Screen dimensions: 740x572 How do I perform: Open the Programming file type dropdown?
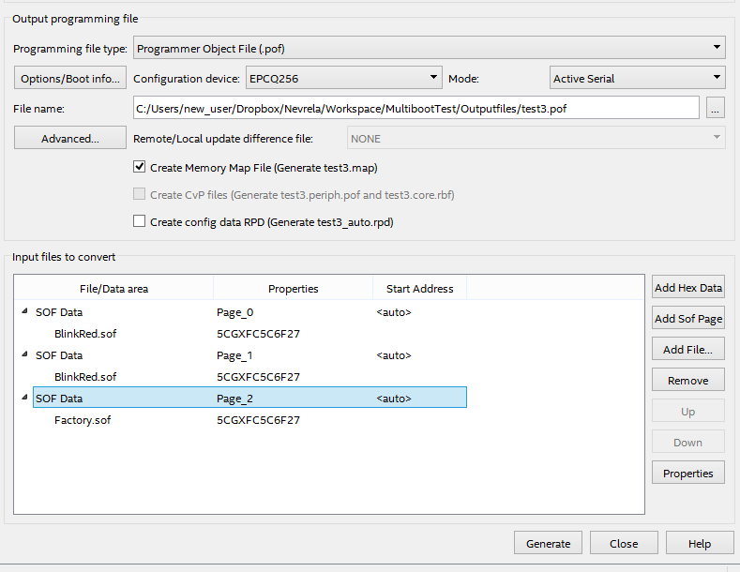430,47
